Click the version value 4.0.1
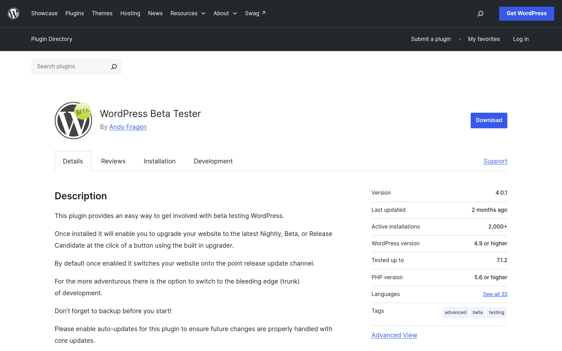Screen dimensions: 562x351 pyautogui.click(x=501, y=193)
